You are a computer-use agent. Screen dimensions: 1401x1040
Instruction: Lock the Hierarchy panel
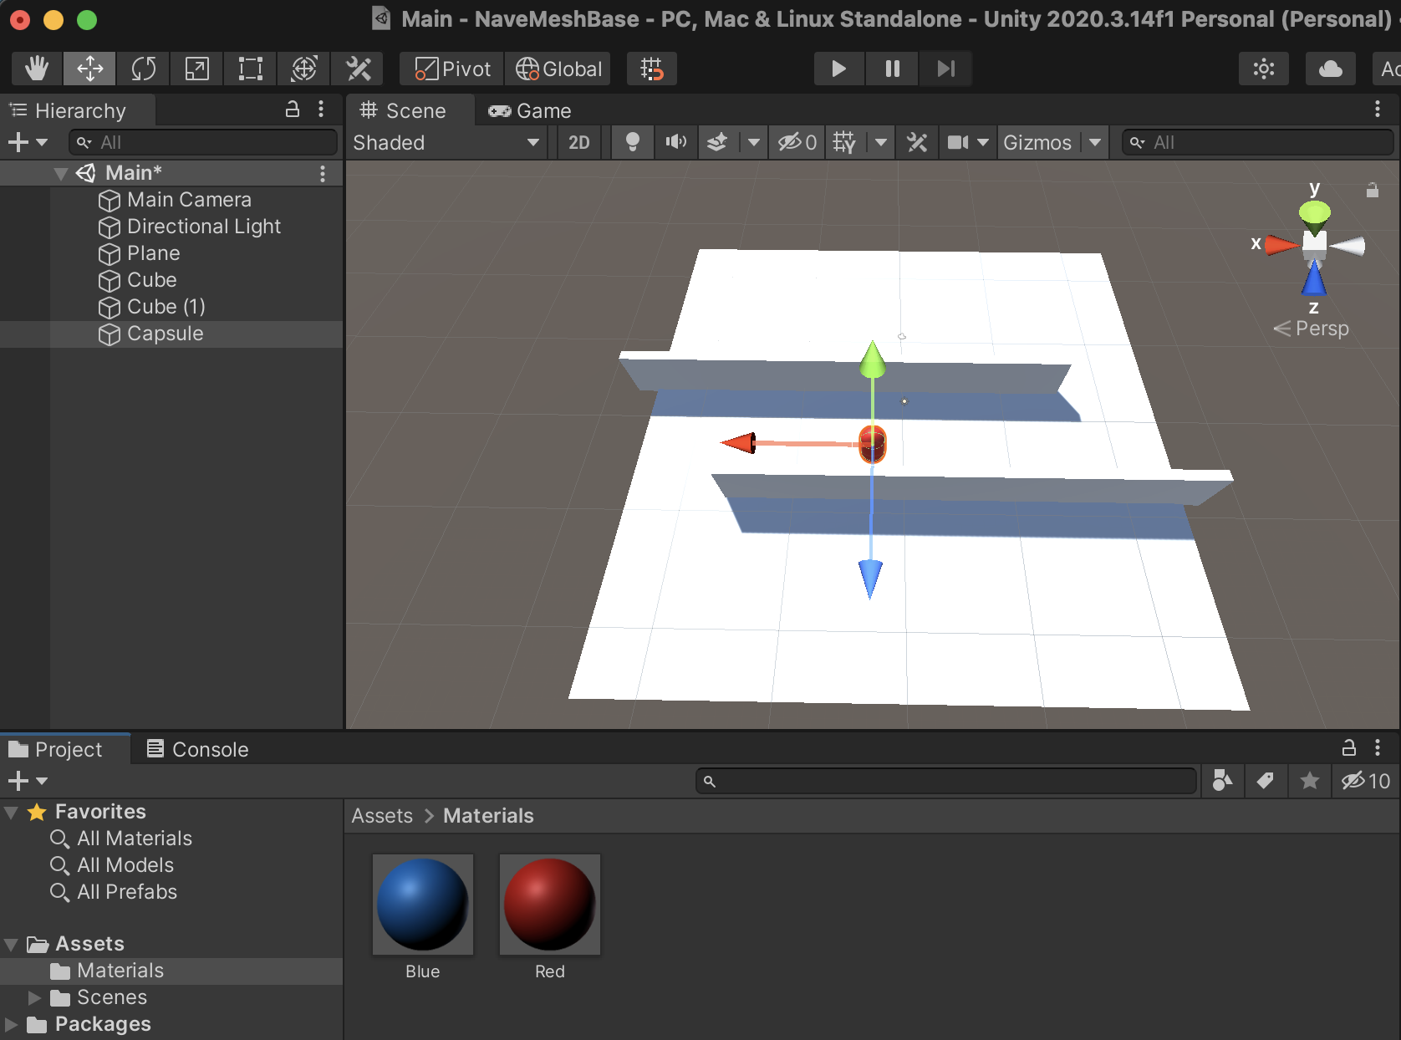pos(293,110)
